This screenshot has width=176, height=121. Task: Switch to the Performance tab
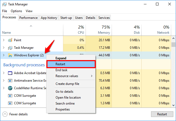28,18
